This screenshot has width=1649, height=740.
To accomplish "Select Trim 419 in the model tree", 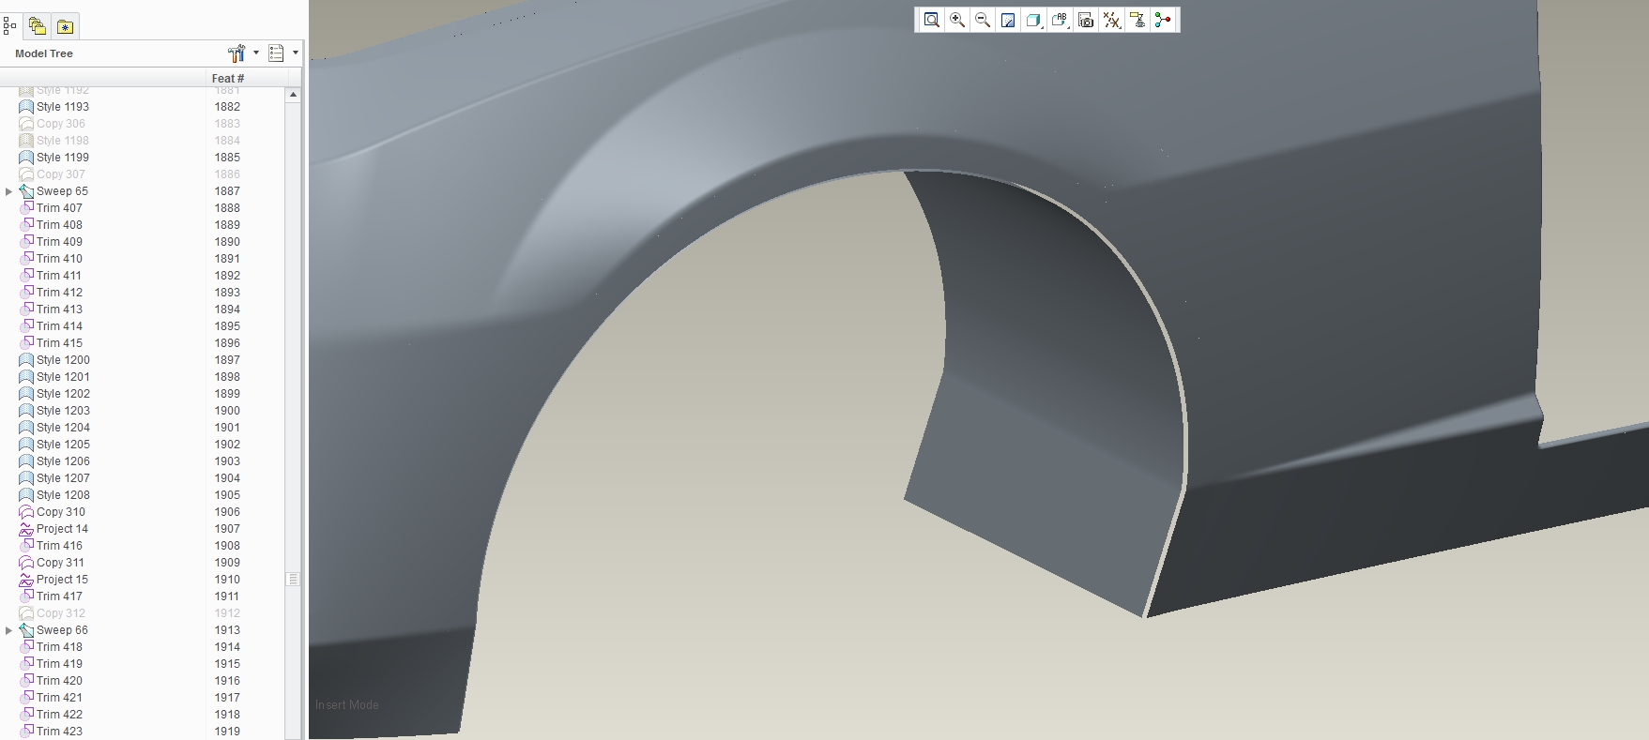I will tap(59, 664).
